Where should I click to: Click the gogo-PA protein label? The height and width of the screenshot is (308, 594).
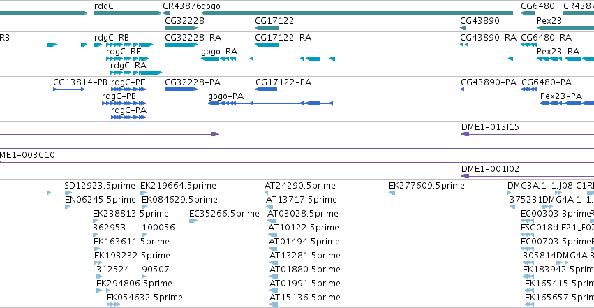pos(225,96)
